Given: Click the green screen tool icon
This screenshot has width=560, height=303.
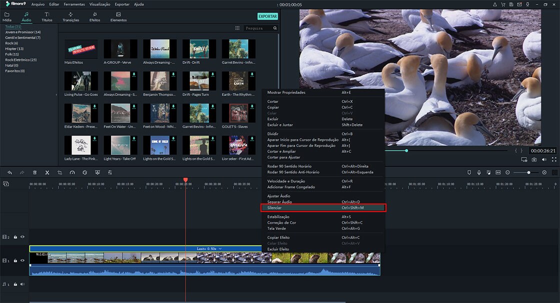Looking at the screenshot, I should (x=97, y=172).
